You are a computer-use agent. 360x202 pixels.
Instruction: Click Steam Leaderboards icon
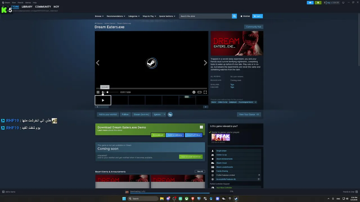point(213,167)
